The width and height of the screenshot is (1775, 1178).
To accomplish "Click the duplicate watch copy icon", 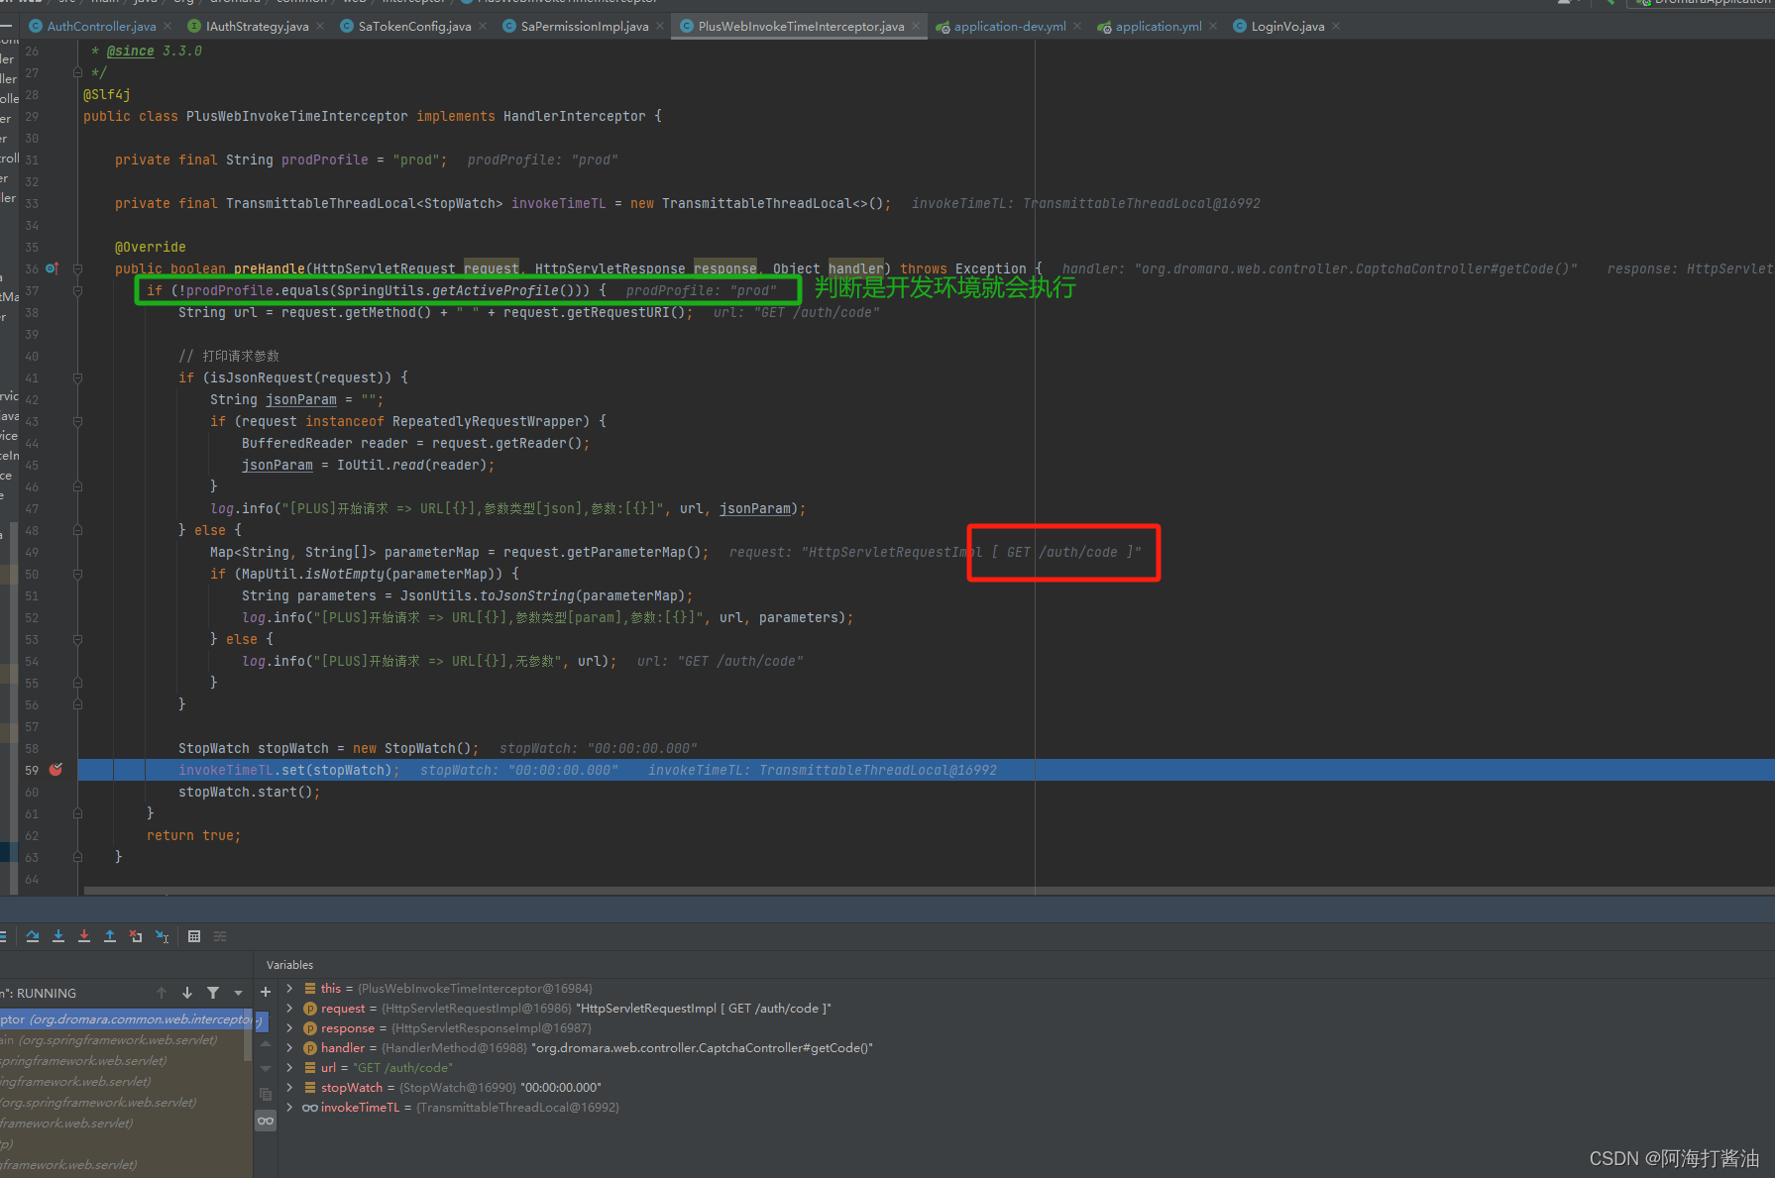I will [x=266, y=1095].
